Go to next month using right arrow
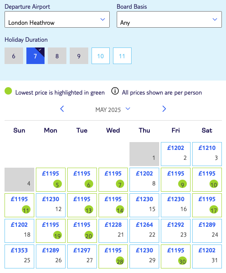Screen dimensions: 226x273 pyautogui.click(x=164, y=109)
